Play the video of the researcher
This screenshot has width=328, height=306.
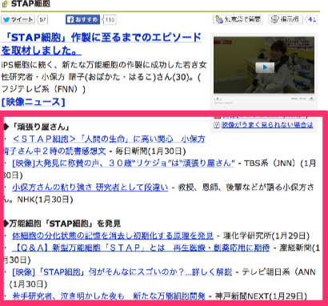[265, 67]
